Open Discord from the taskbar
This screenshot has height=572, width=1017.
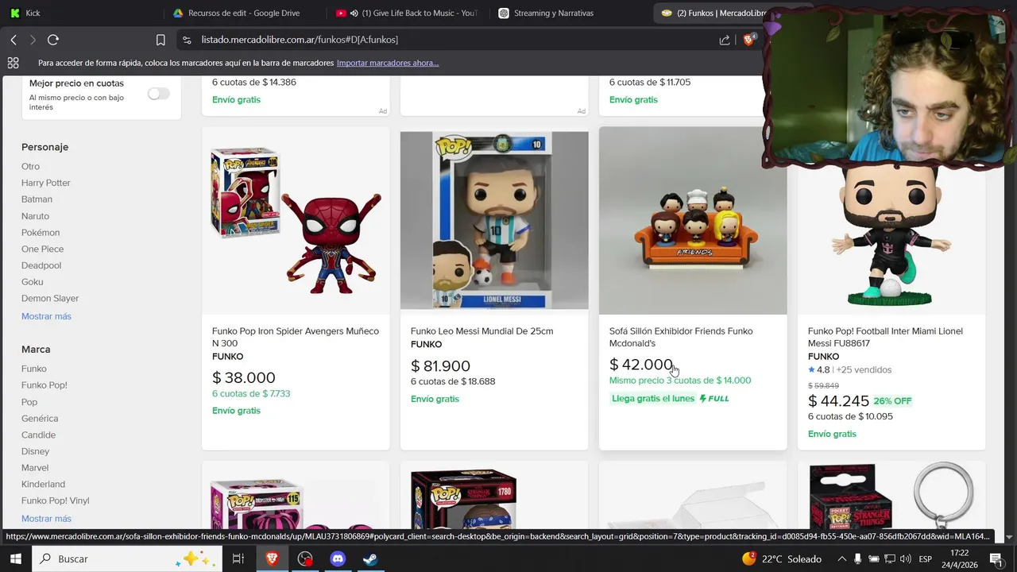[x=338, y=558]
